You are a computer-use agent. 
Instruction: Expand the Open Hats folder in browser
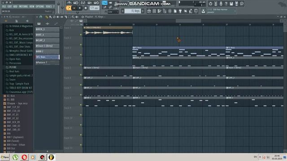pos(15,59)
